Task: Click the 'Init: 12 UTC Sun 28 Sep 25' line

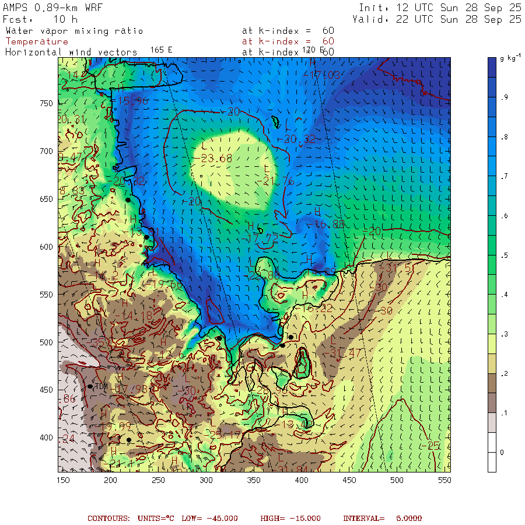Action: 440,8
